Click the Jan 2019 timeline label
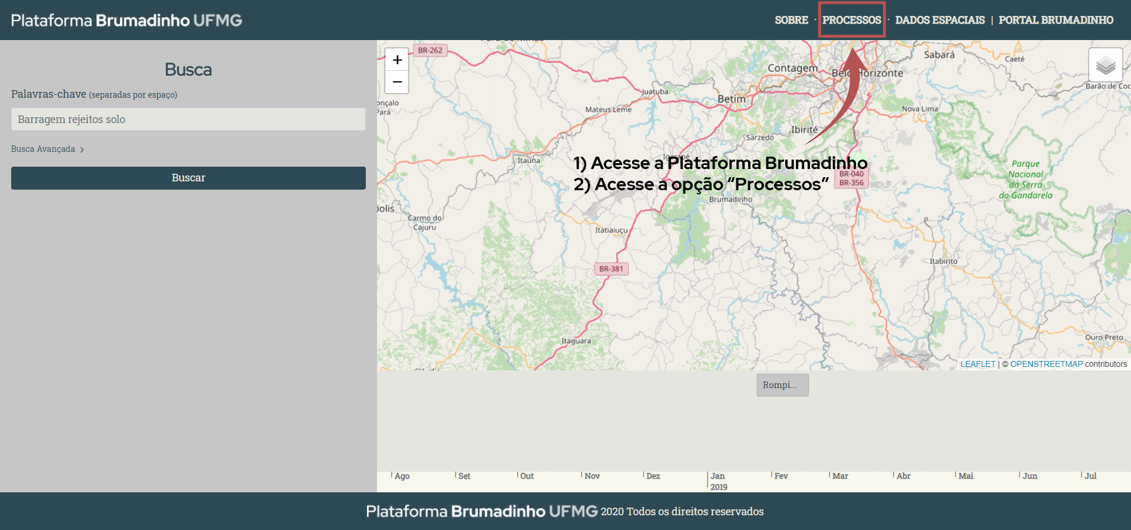 [x=718, y=481]
